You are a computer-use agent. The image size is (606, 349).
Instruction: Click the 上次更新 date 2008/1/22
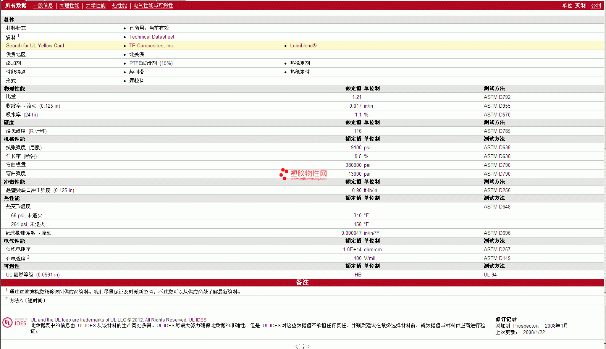tap(534, 332)
